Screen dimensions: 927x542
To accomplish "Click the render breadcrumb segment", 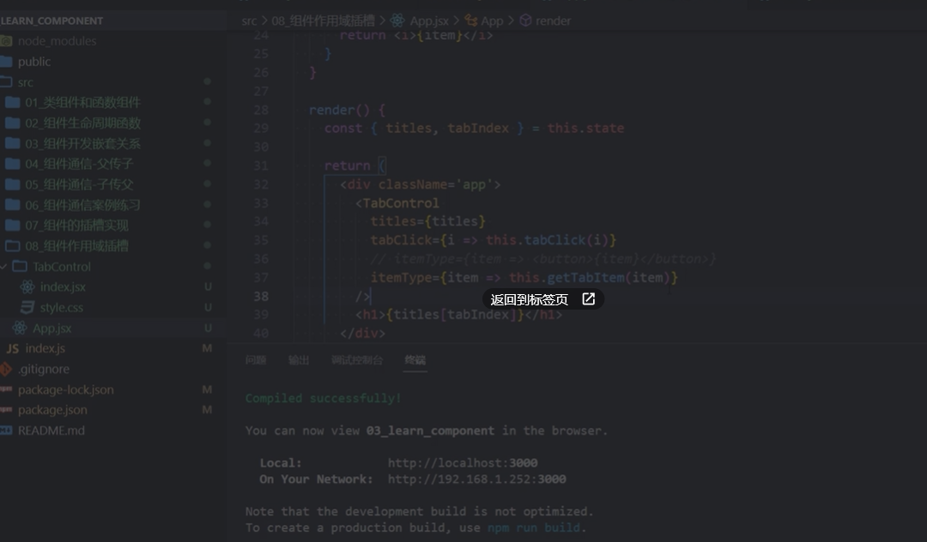I will [x=553, y=21].
